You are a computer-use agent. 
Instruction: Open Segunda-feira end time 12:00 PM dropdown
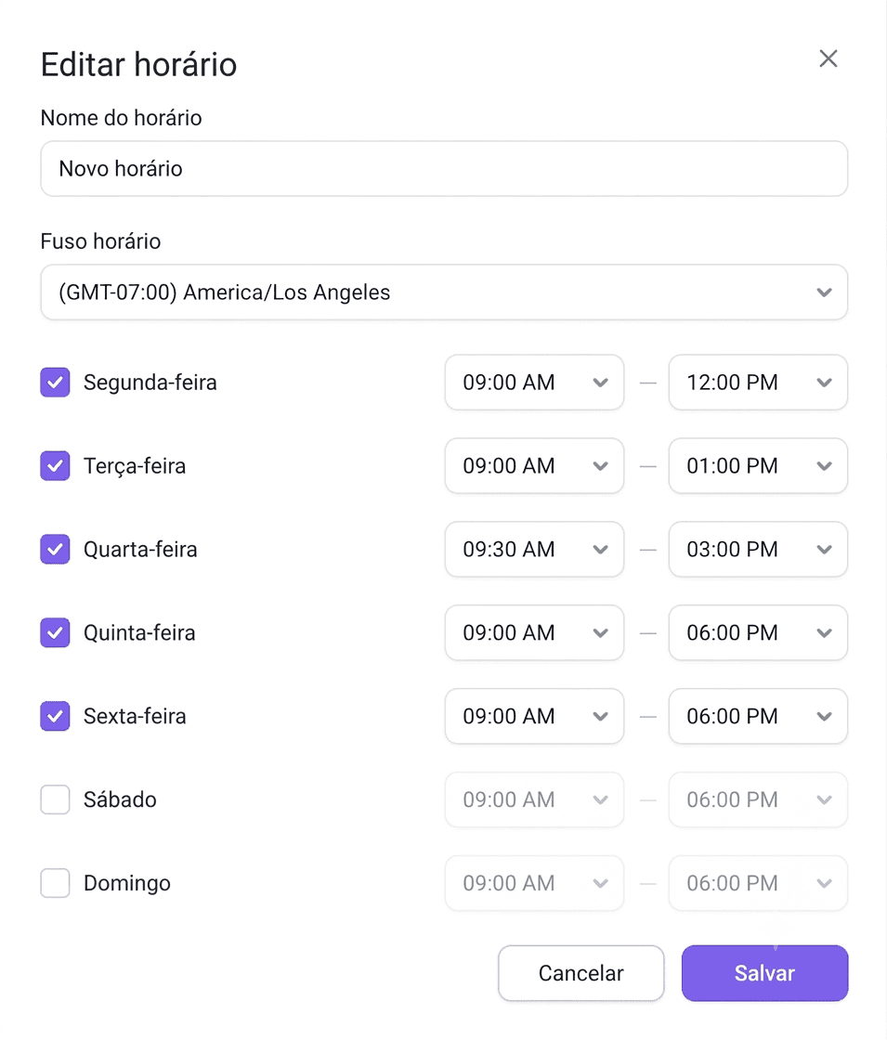coord(758,383)
